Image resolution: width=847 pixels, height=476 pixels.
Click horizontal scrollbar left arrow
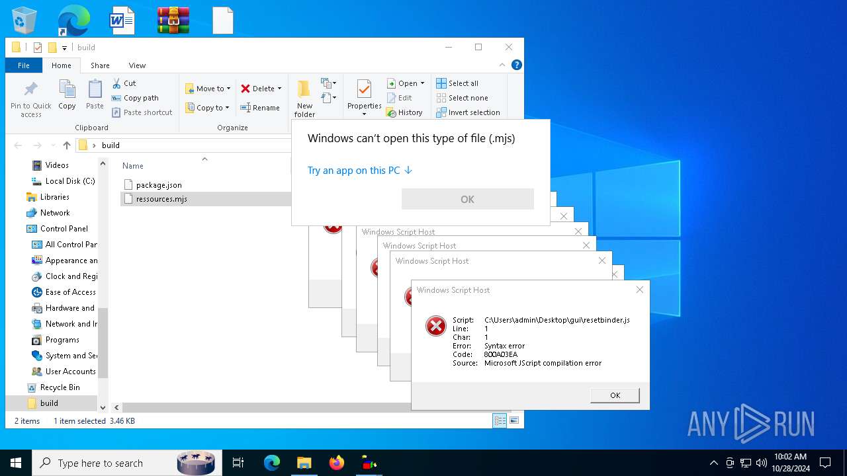tap(116, 408)
